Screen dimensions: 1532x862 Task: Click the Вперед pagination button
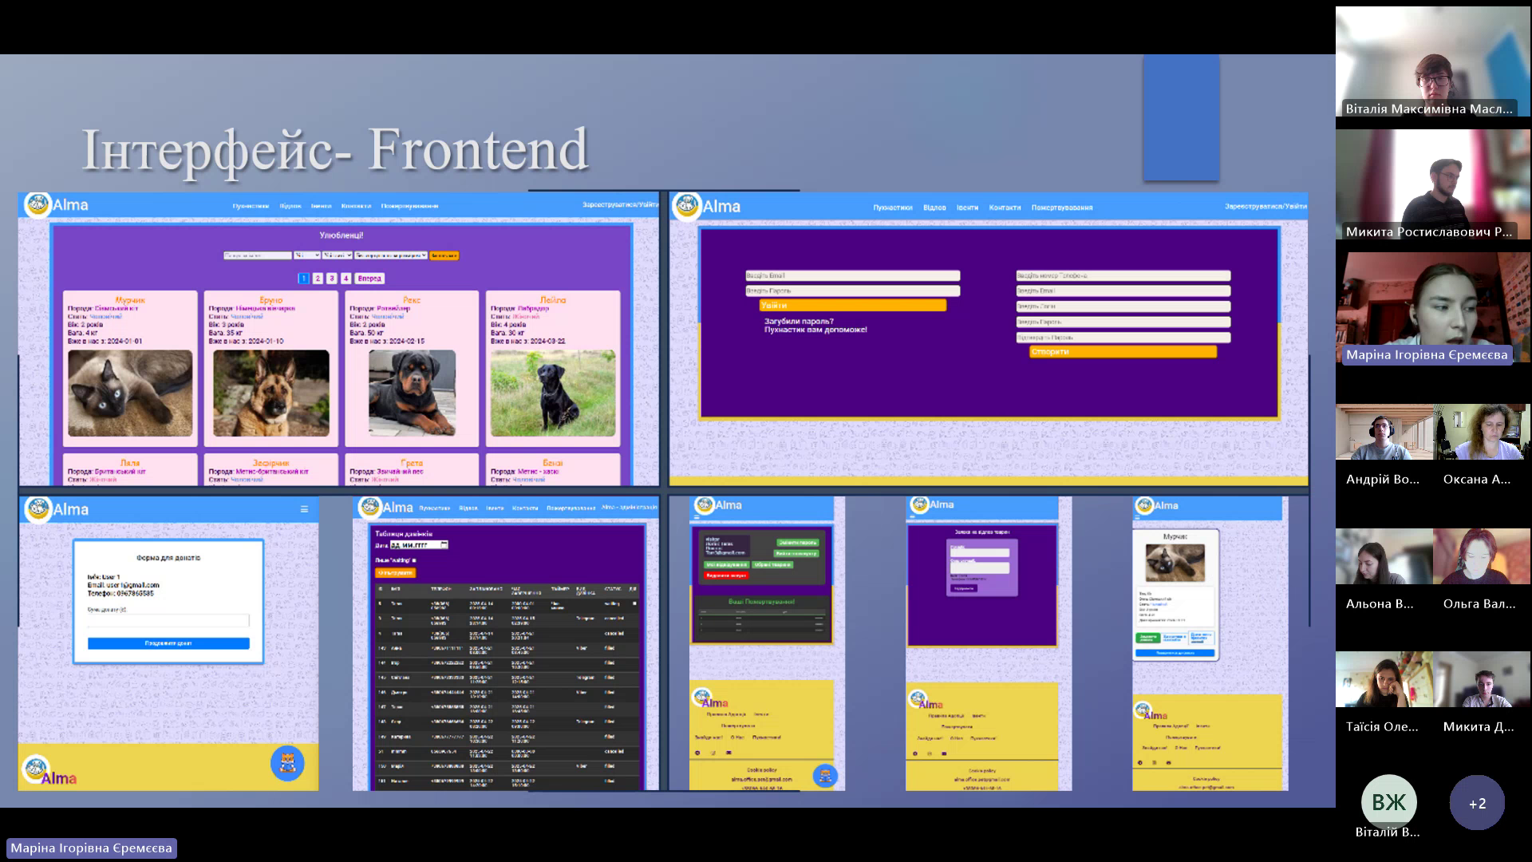coord(369,279)
